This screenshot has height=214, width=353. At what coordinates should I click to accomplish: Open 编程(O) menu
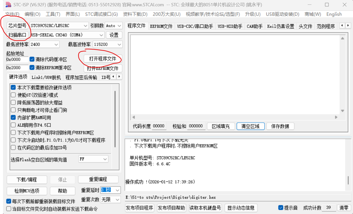point(33,14)
